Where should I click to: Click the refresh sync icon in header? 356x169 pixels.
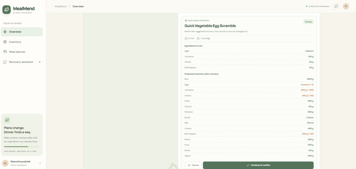pyautogui.click(x=336, y=6)
